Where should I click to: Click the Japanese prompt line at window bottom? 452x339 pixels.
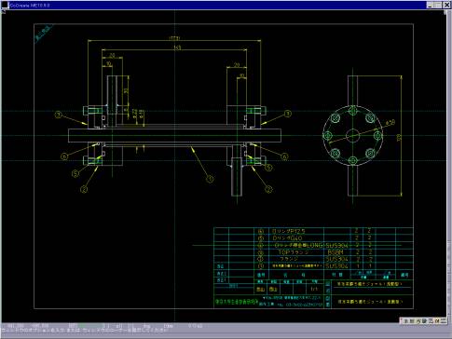click(87, 331)
